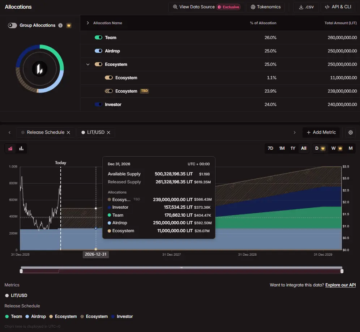360x332 pixels.
Task: Click the Group Allocations info icon
Action: click(60, 25)
